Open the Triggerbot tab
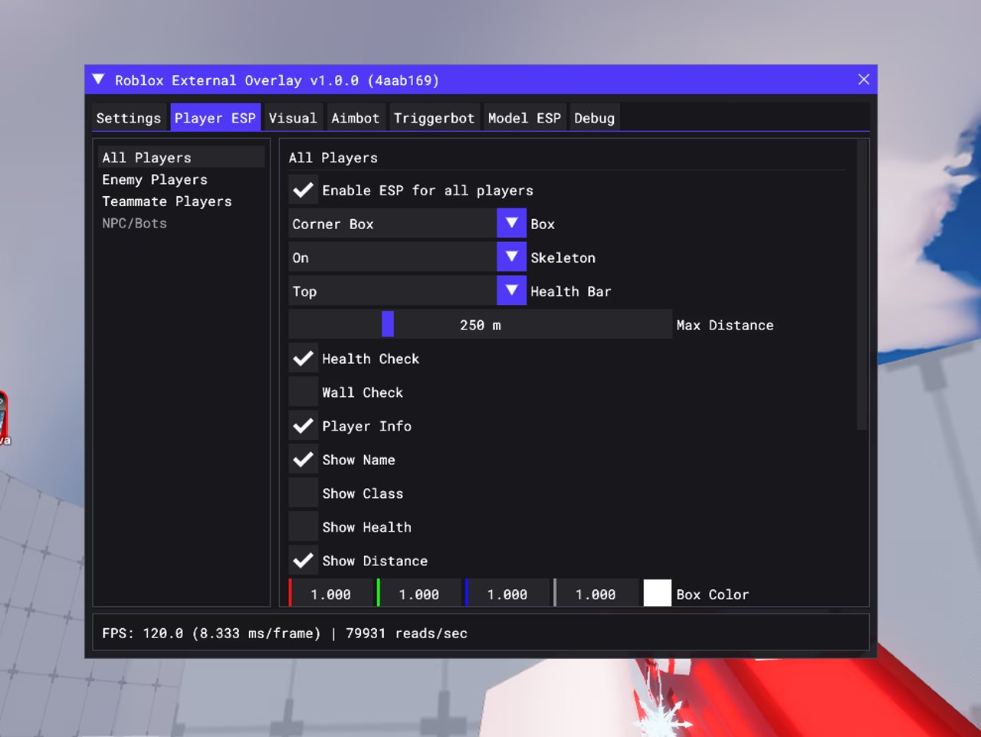 (435, 118)
